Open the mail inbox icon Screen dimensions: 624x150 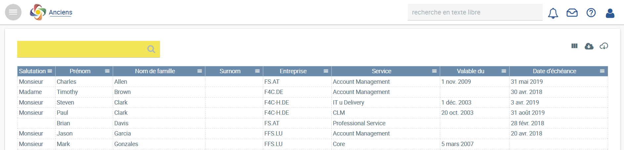click(572, 13)
